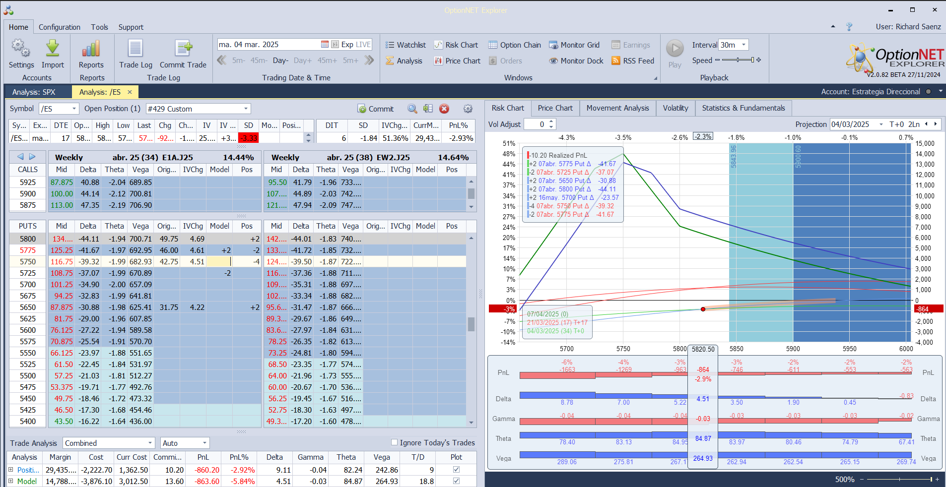Toggle the Ignore Today's Trades checkbox
The width and height of the screenshot is (946, 487).
click(394, 442)
